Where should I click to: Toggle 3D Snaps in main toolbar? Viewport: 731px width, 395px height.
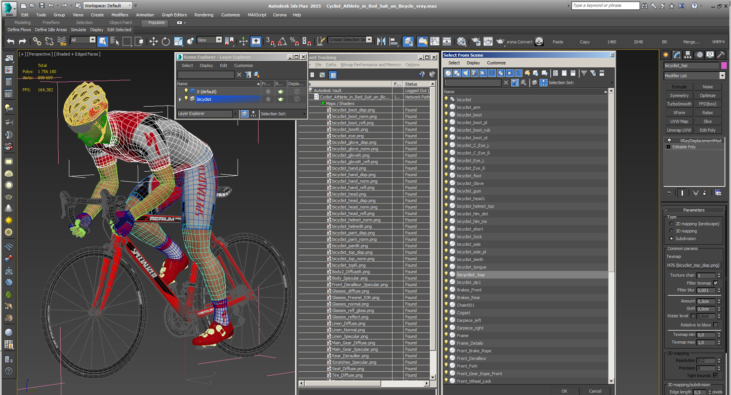[x=270, y=41]
